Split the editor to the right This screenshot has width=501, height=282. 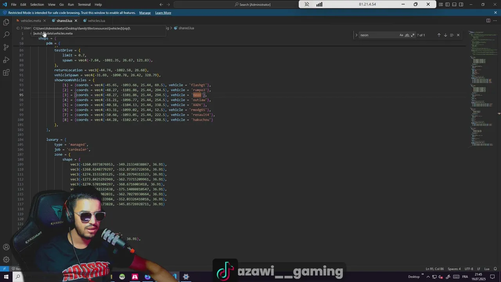tap(488, 20)
